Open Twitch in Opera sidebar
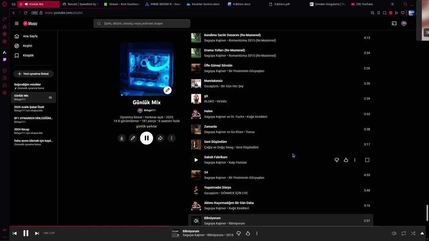The image size is (429, 241). point(4,60)
